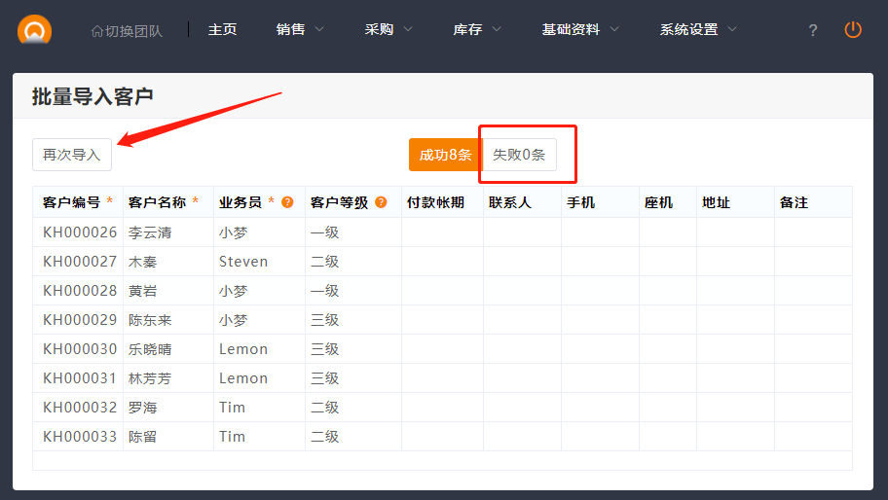888x500 pixels.
Task: Click the 再次导入 button
Action: [x=72, y=155]
